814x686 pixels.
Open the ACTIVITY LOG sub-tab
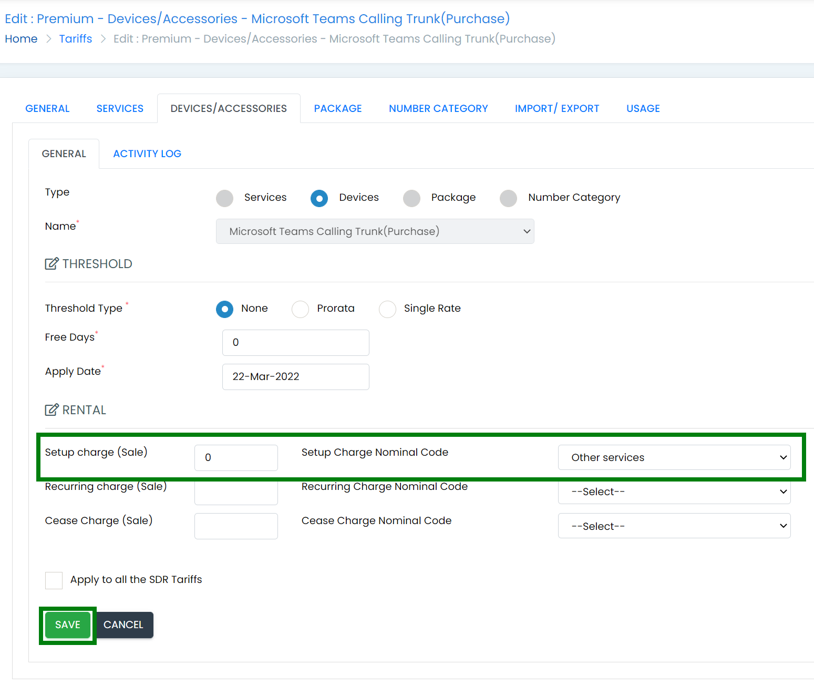[x=147, y=153]
